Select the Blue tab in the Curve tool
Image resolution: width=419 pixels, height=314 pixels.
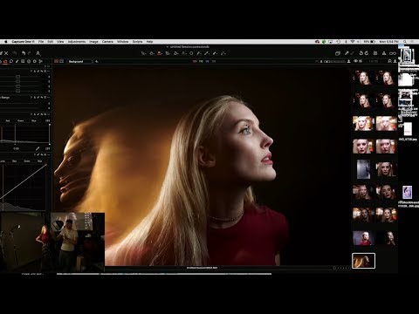[39, 160]
